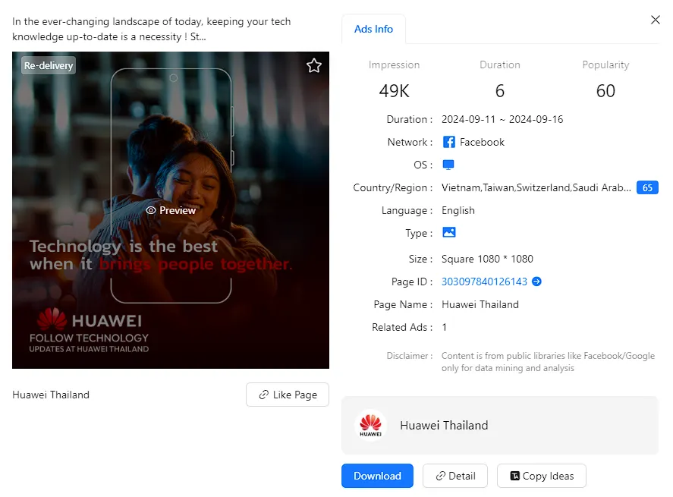
Task: Click the arrow icon beside Page ID
Action: tap(536, 282)
